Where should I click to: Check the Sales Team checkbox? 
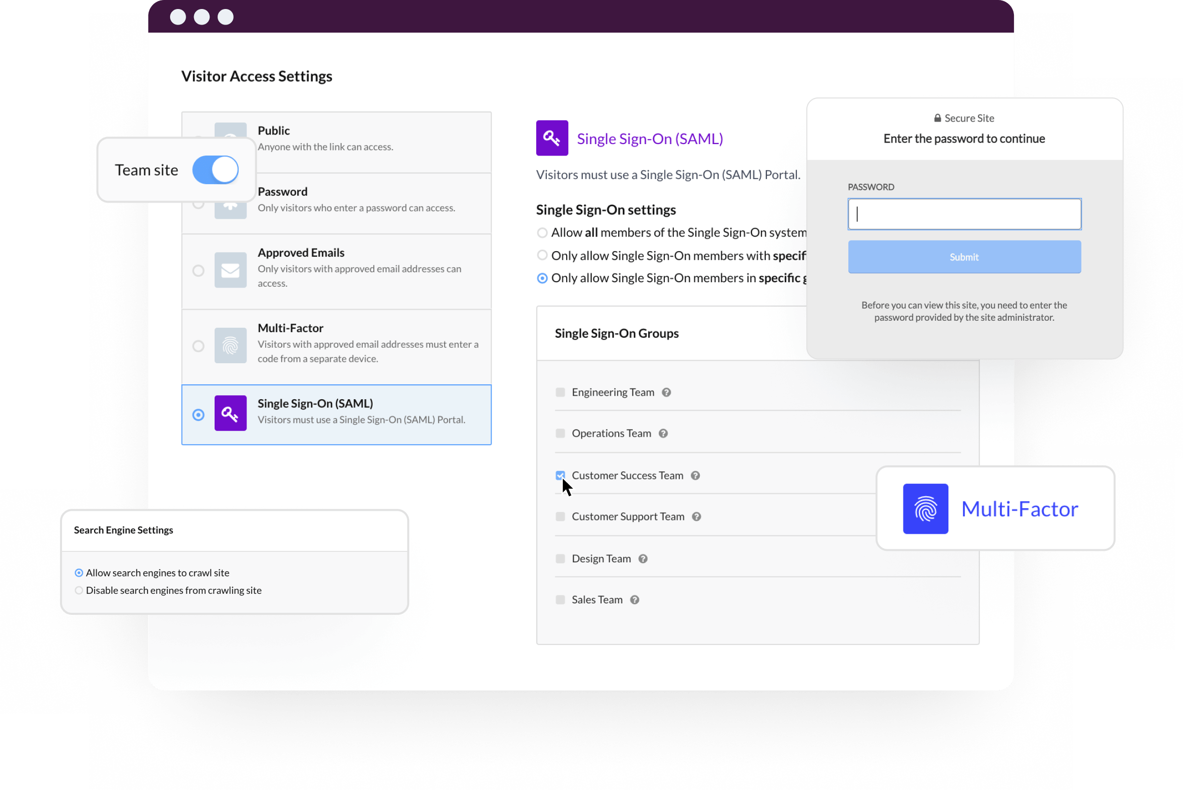point(560,599)
